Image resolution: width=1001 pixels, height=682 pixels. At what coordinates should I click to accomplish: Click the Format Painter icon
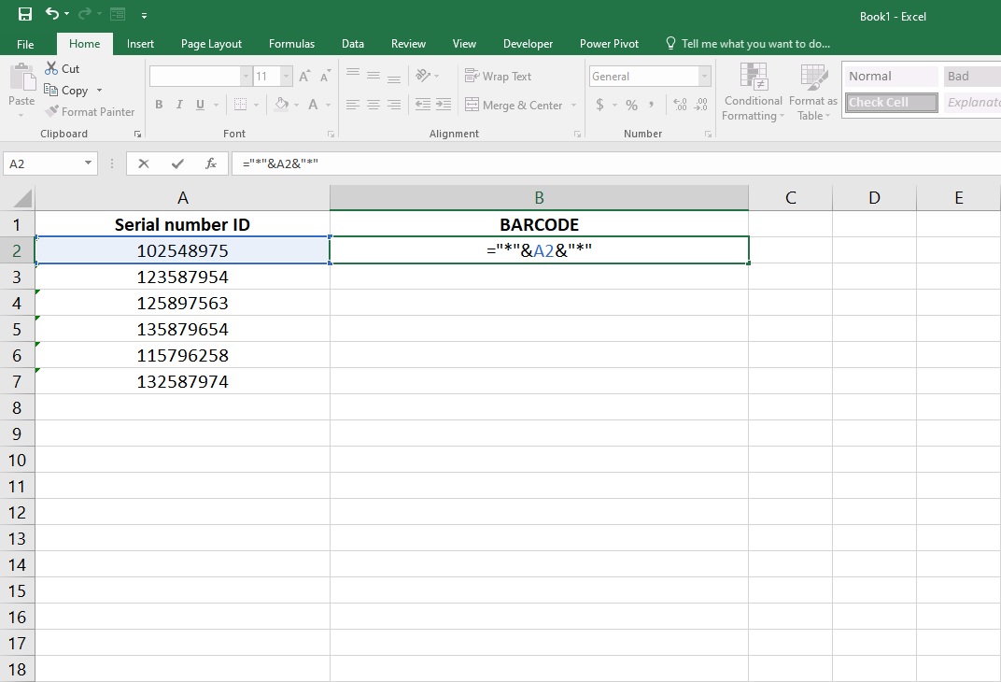pyautogui.click(x=52, y=111)
